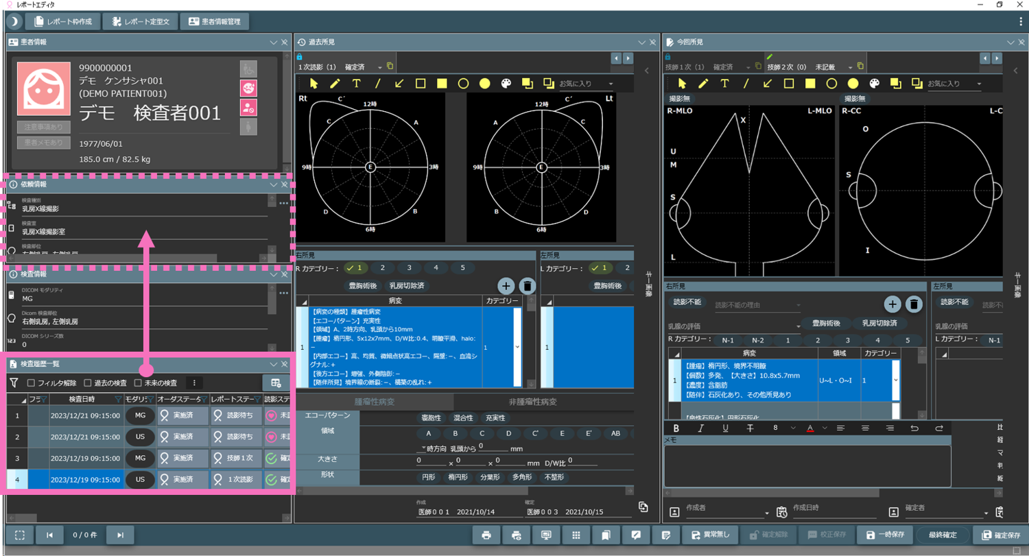1029x556 pixels.
Task: Open the color palette in 過去所見 toolbar
Action: (x=506, y=84)
